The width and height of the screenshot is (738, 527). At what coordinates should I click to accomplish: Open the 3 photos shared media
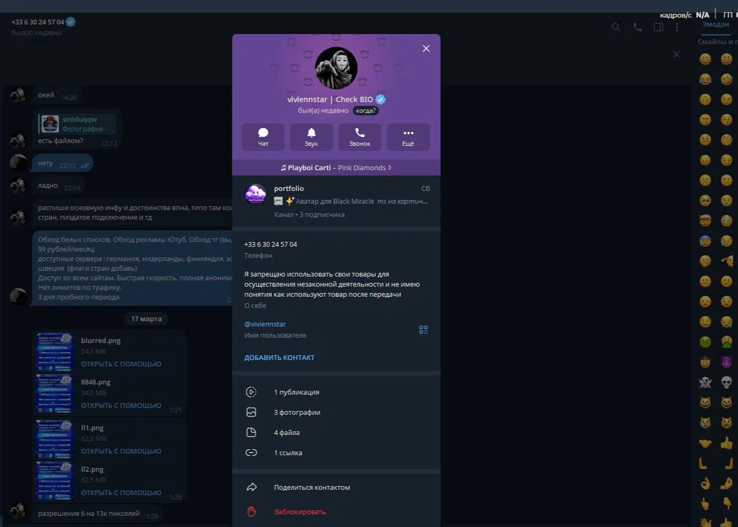pyautogui.click(x=297, y=412)
